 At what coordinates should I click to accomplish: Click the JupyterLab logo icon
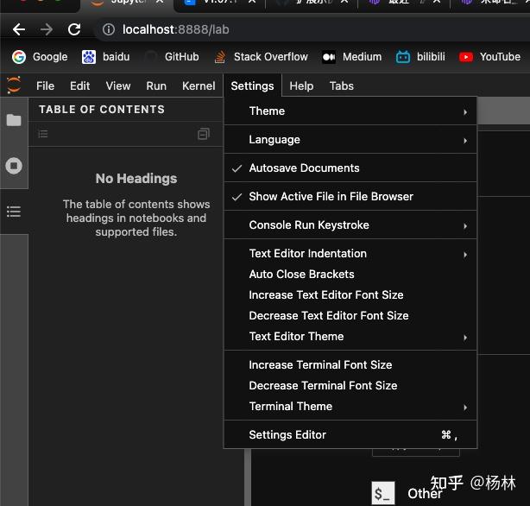[14, 85]
